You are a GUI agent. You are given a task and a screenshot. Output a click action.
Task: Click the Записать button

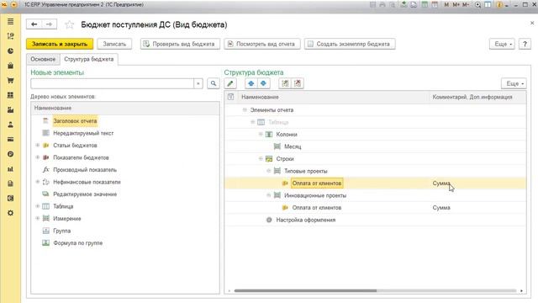114,44
